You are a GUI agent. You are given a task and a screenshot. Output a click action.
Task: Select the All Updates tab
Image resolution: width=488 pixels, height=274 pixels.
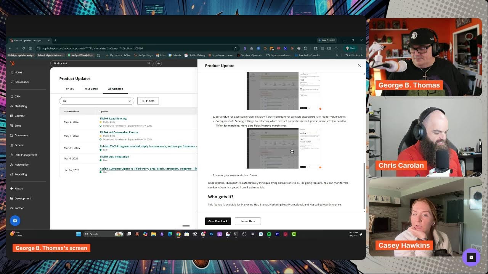[116, 89]
